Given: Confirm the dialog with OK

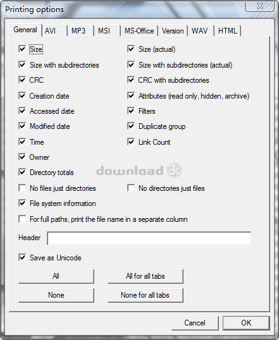Looking at the screenshot, I should pyautogui.click(x=246, y=323).
